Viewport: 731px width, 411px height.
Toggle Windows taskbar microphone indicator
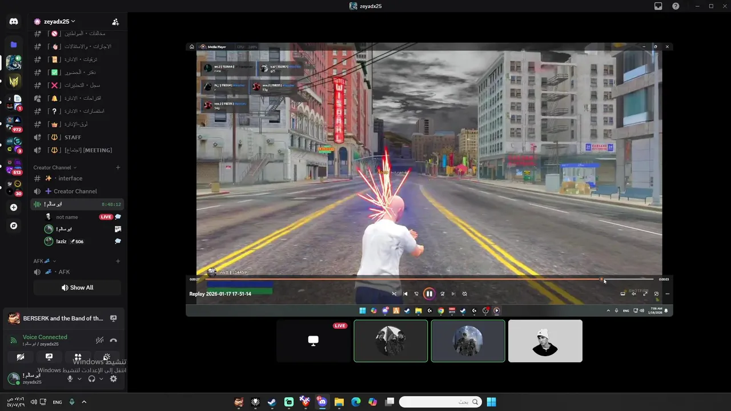72,402
